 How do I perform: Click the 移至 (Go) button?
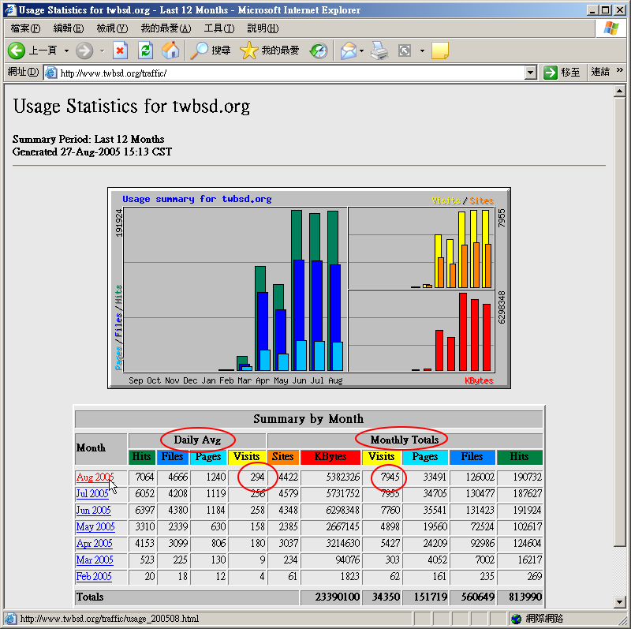(562, 73)
